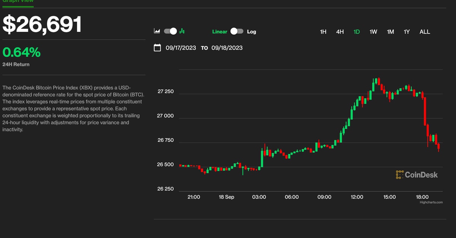Screen dimensions: 456x238
Task: Click the candlestick chart icon
Action: tap(182, 31)
